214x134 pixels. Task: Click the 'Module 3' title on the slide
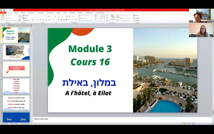coord(90,49)
